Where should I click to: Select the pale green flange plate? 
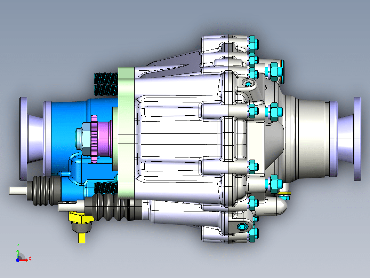tap(126, 133)
